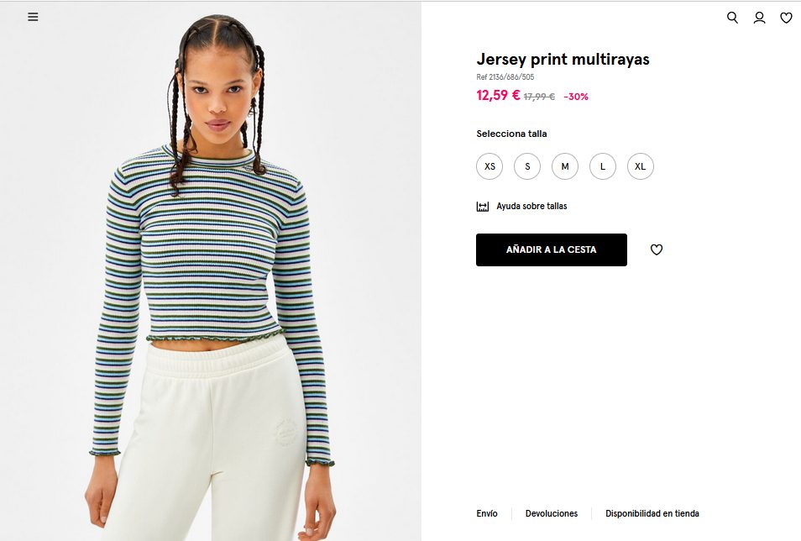The image size is (801, 541).
Task: Click the striped sweater product photo
Action: [x=211, y=271]
